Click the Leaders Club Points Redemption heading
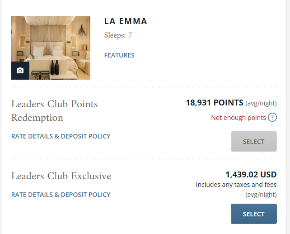290x234 pixels. point(55,111)
